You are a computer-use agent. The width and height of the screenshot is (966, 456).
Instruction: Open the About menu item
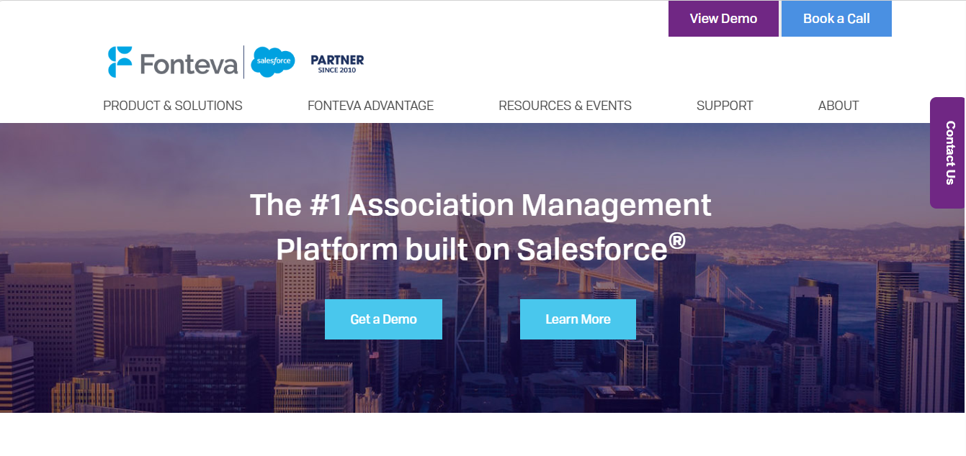click(838, 106)
